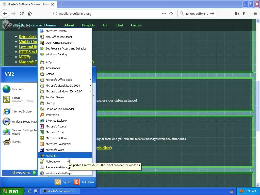Select Set Program Access and Defaults
The image size is (260, 195).
point(65,48)
